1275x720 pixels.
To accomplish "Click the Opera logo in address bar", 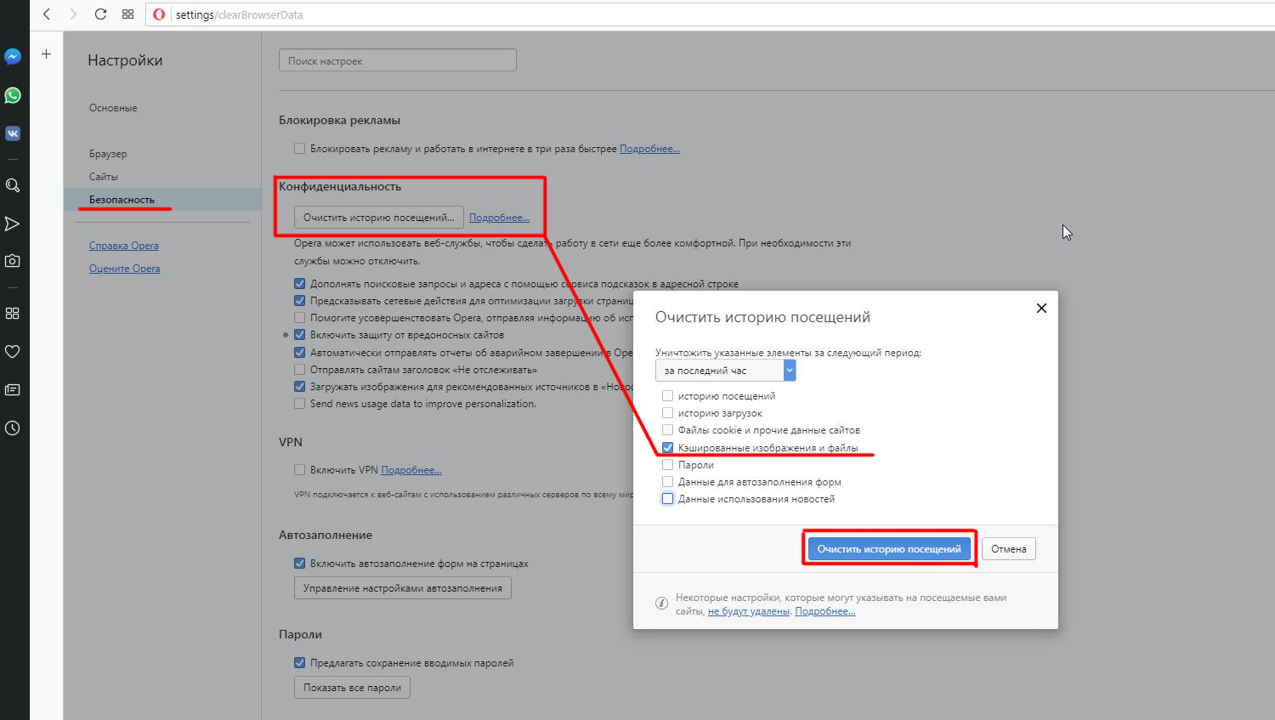I will (159, 14).
